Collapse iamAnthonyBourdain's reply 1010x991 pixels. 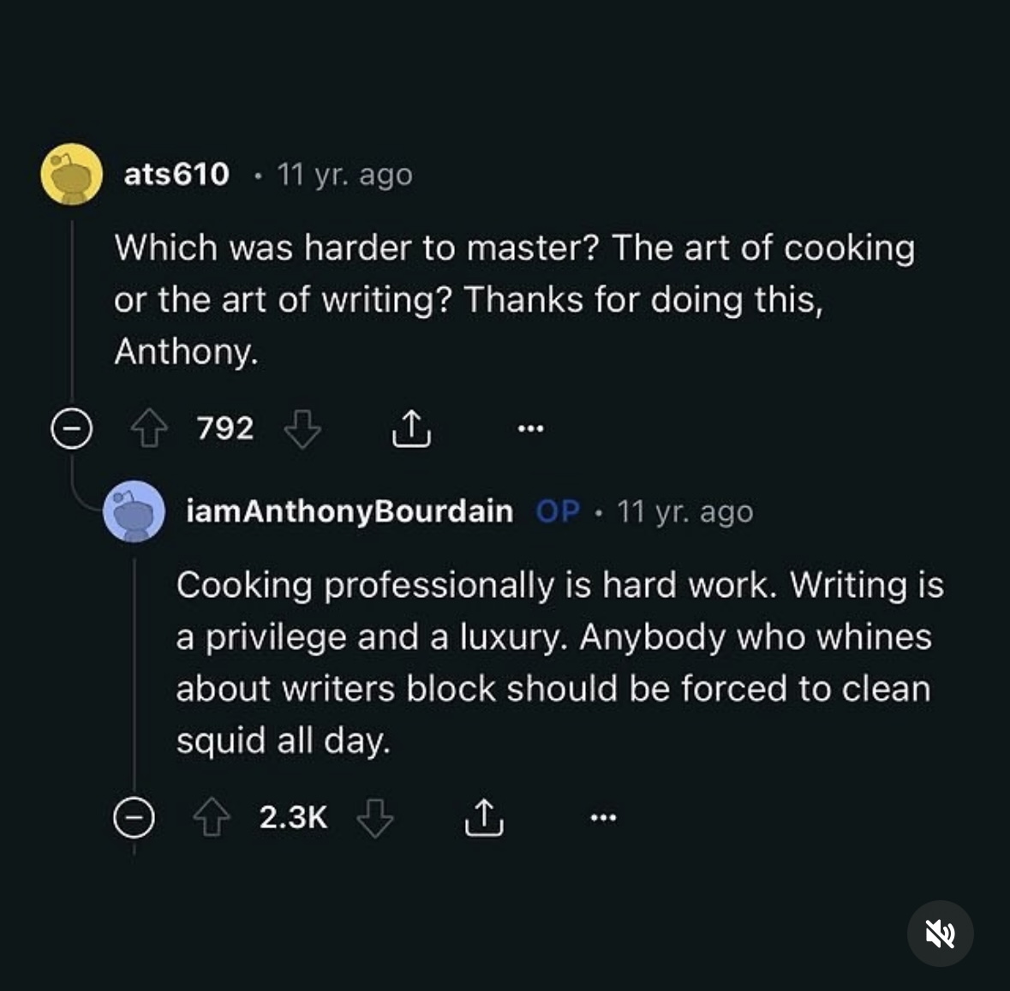[x=134, y=816]
